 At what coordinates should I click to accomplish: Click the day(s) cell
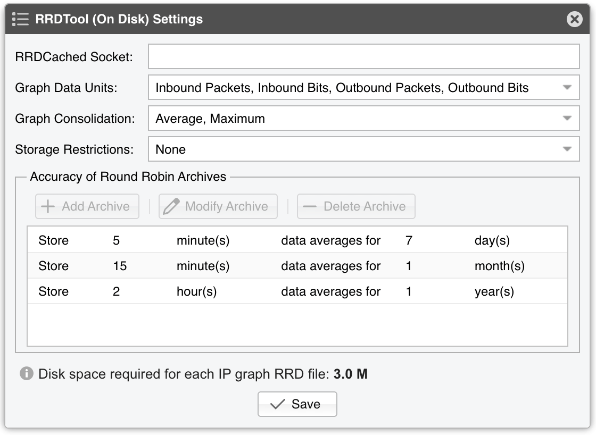tap(492, 240)
